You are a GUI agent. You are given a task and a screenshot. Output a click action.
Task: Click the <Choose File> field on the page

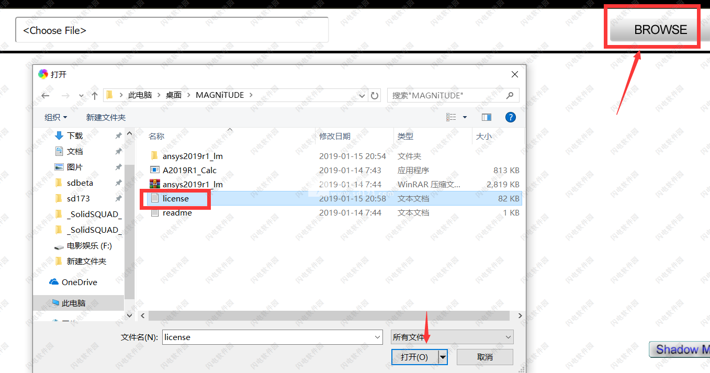coord(172,30)
